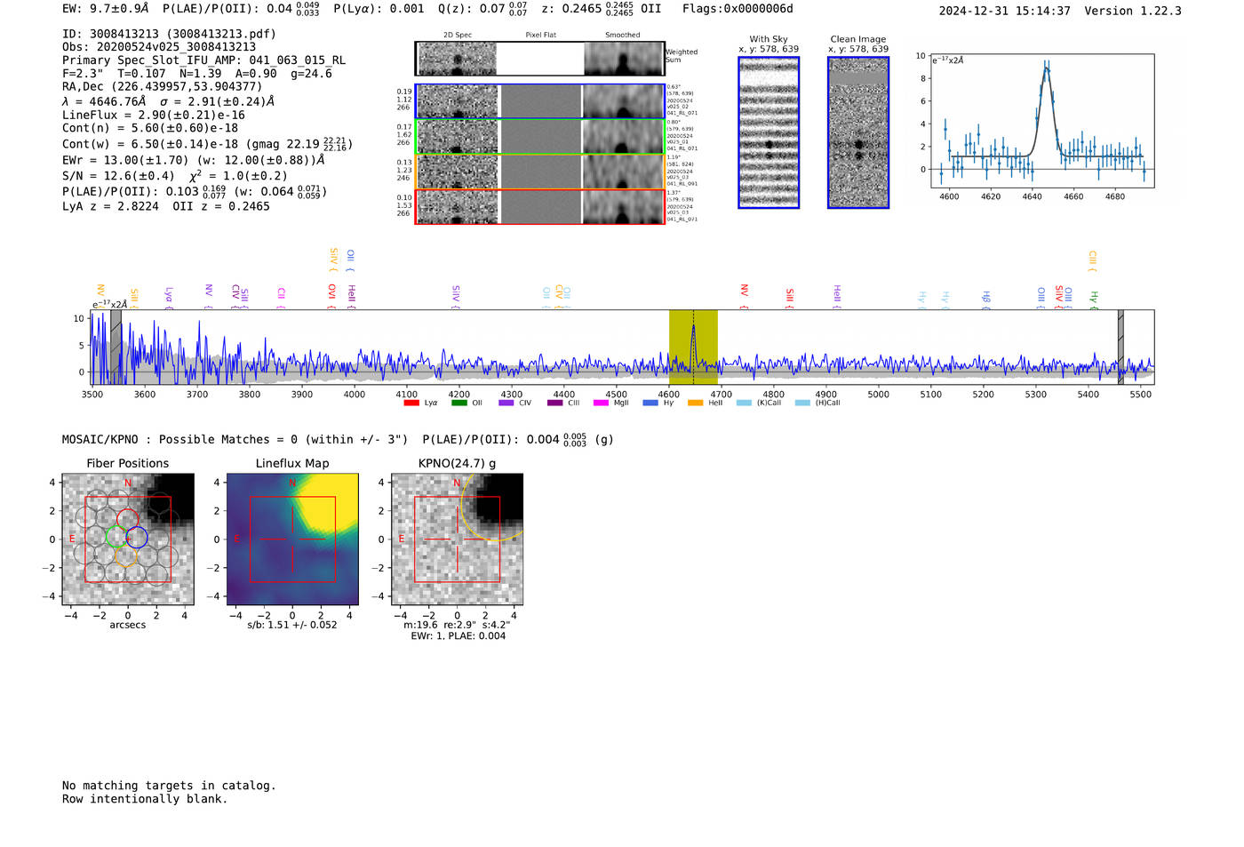Viewport: 1244px width, 847px height.
Task: Open the KPNO(24.7) g image
Action: [457, 539]
